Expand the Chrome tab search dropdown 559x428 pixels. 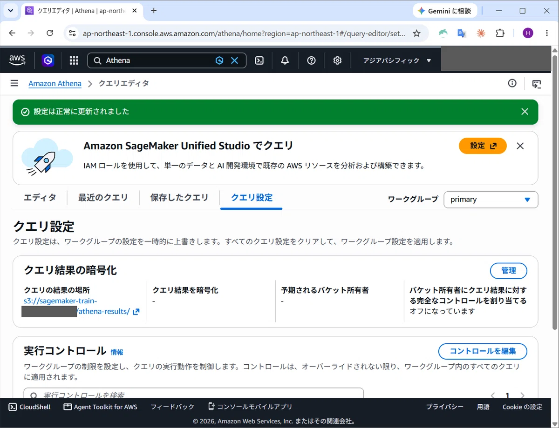click(x=10, y=10)
